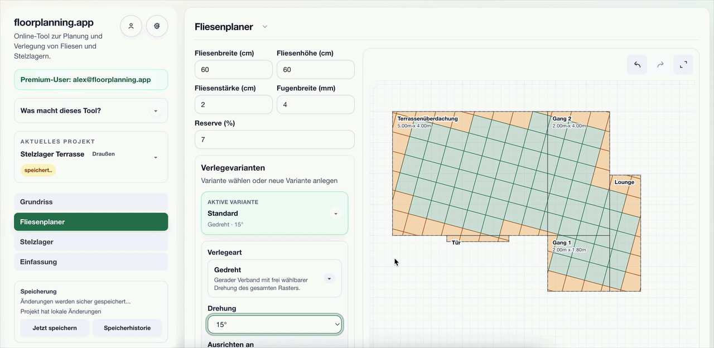Click the floorplanning.app logo title
714x348 pixels.
click(54, 23)
